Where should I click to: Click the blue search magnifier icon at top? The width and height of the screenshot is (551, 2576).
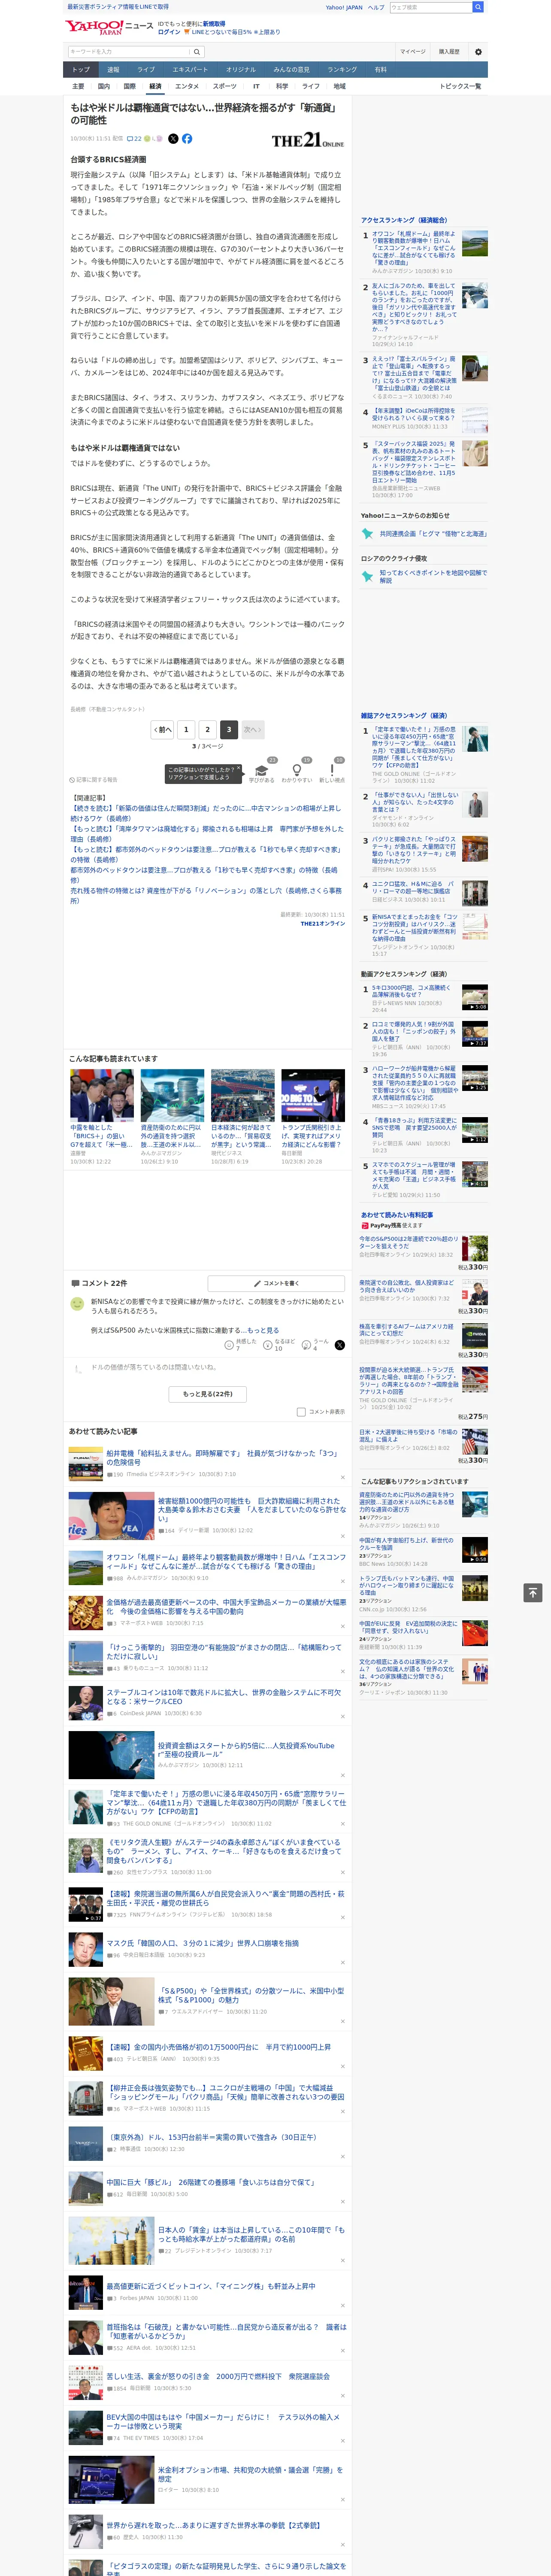click(x=478, y=7)
